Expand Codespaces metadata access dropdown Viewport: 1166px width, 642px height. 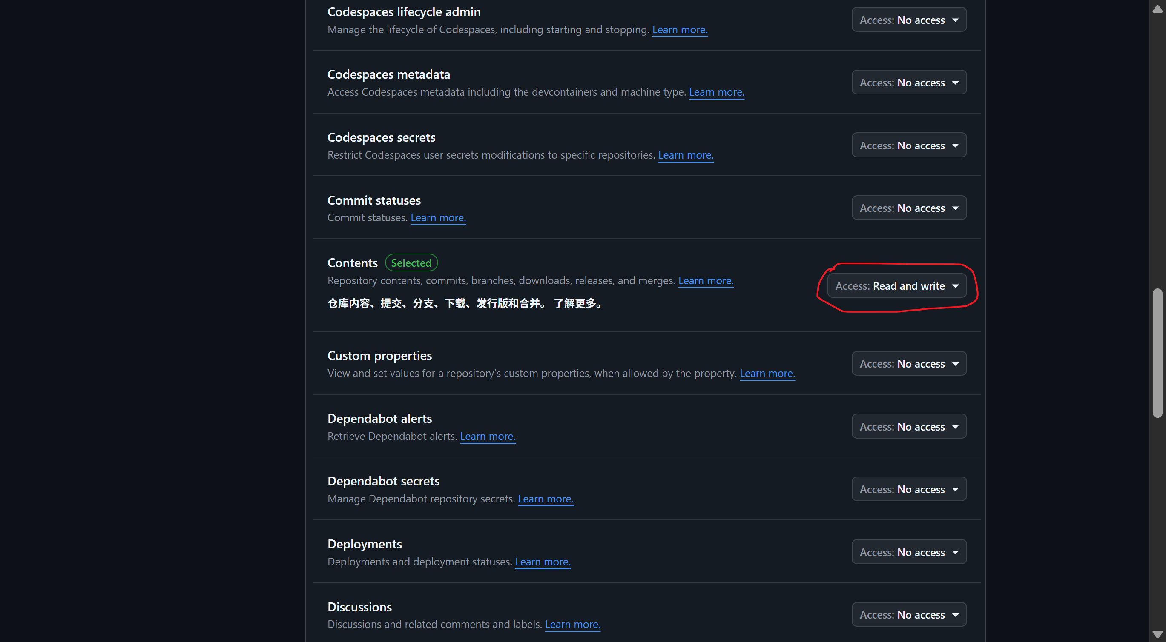(908, 82)
